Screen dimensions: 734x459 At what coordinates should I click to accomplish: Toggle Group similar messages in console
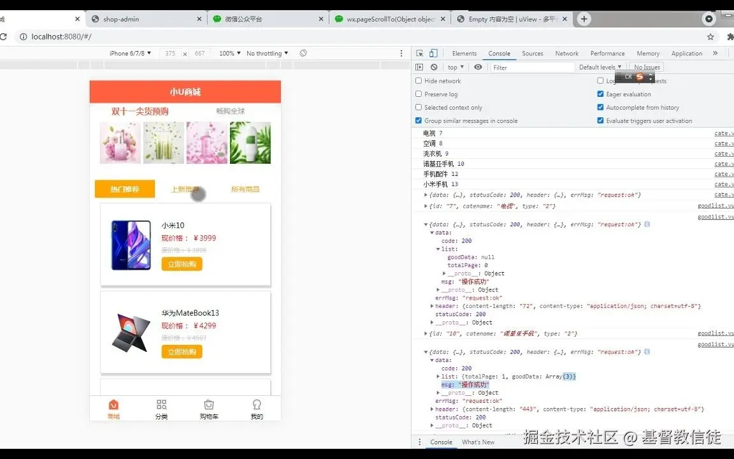coord(419,120)
